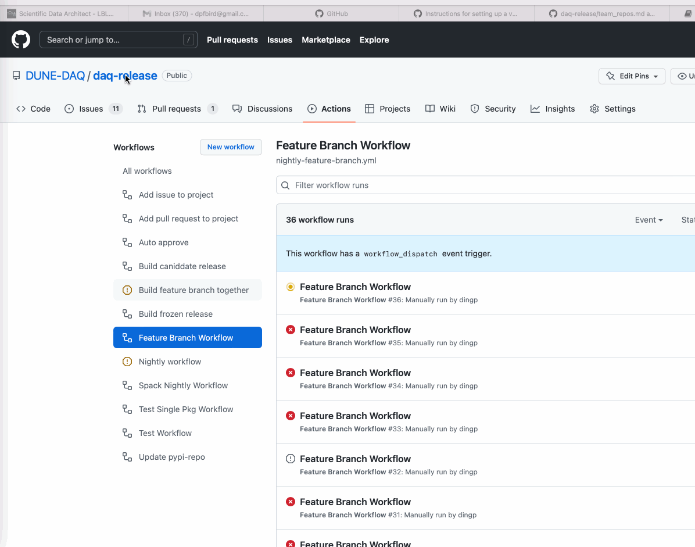Expand the Event filter dropdown
The width and height of the screenshot is (695, 547).
pos(649,220)
